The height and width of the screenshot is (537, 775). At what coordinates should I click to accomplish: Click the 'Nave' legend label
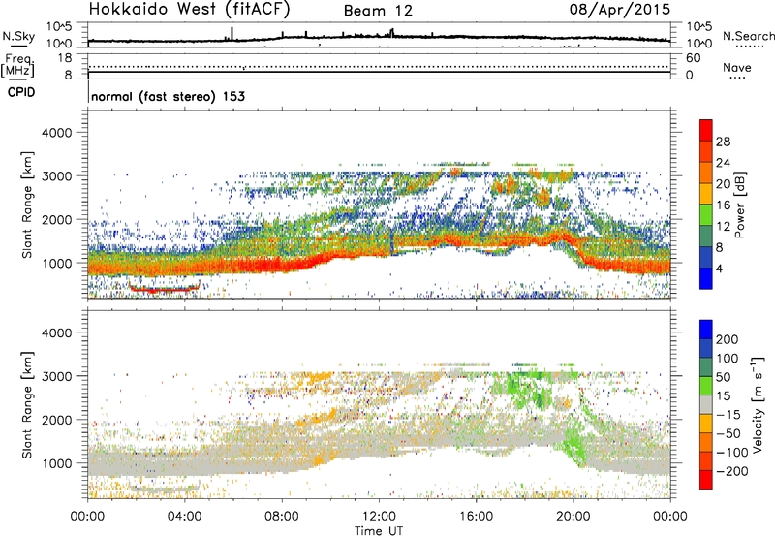pyautogui.click(x=737, y=68)
